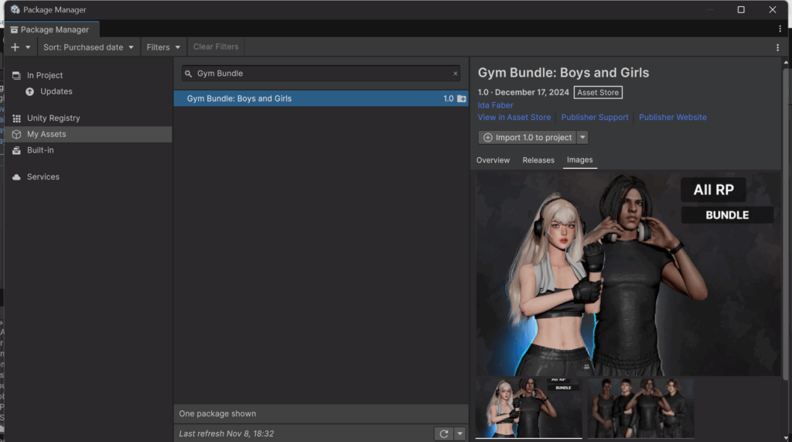Screen dimensions: 792x442
Task: Open Unity Registry package source
Action: coord(53,118)
